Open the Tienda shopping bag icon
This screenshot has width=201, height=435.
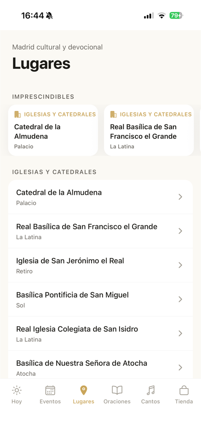point(184,390)
